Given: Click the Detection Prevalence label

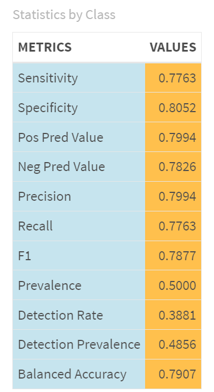Looking at the screenshot, I should (x=79, y=344).
